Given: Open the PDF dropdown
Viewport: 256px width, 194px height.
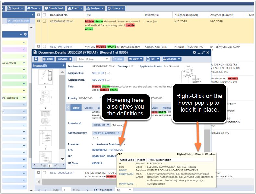Looking at the screenshot, I should point(153,59).
